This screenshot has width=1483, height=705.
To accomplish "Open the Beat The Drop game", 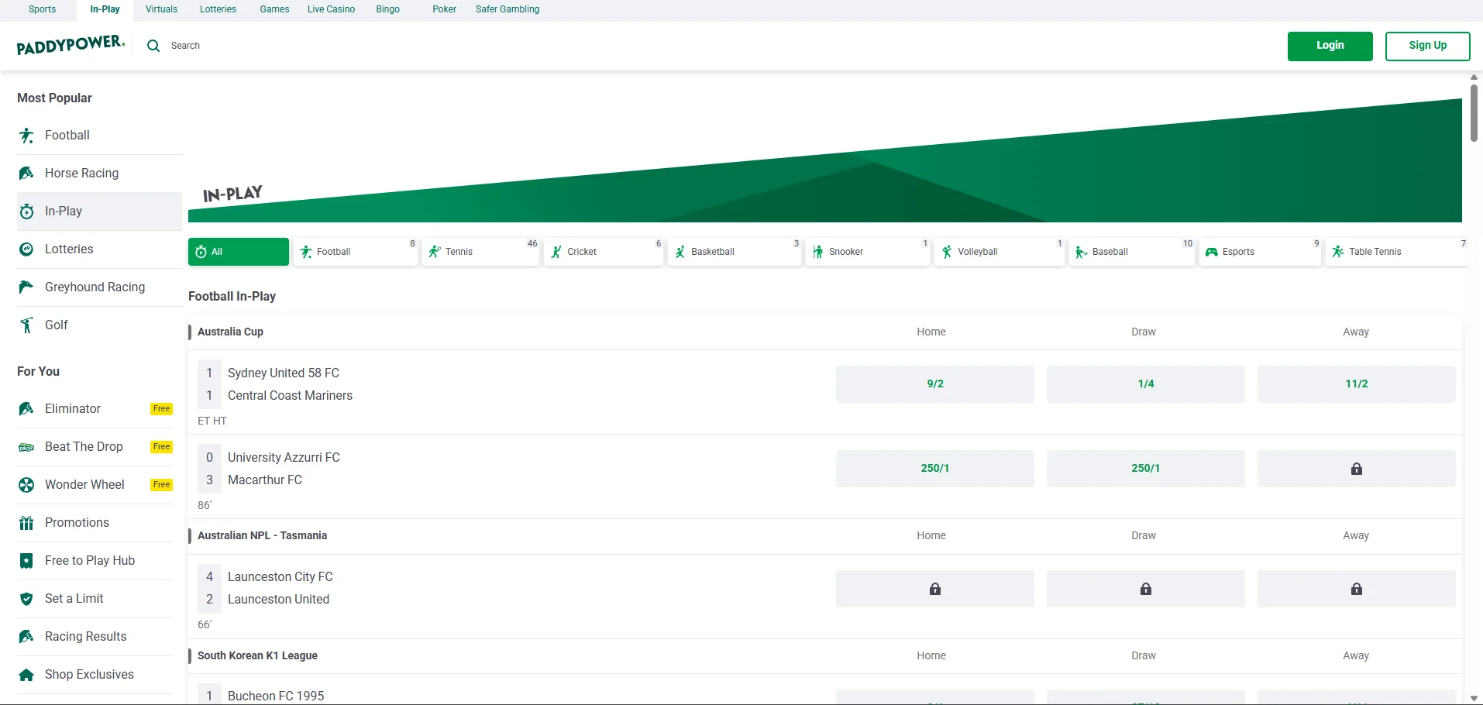I will click(x=95, y=447).
